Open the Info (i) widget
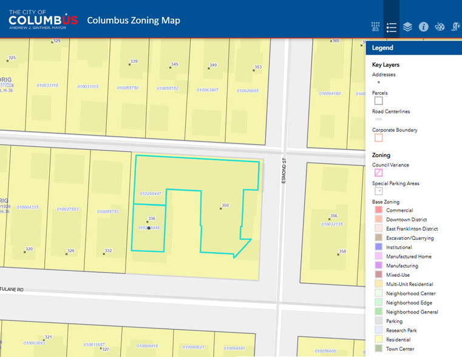The width and height of the screenshot is (462, 357). click(x=423, y=27)
